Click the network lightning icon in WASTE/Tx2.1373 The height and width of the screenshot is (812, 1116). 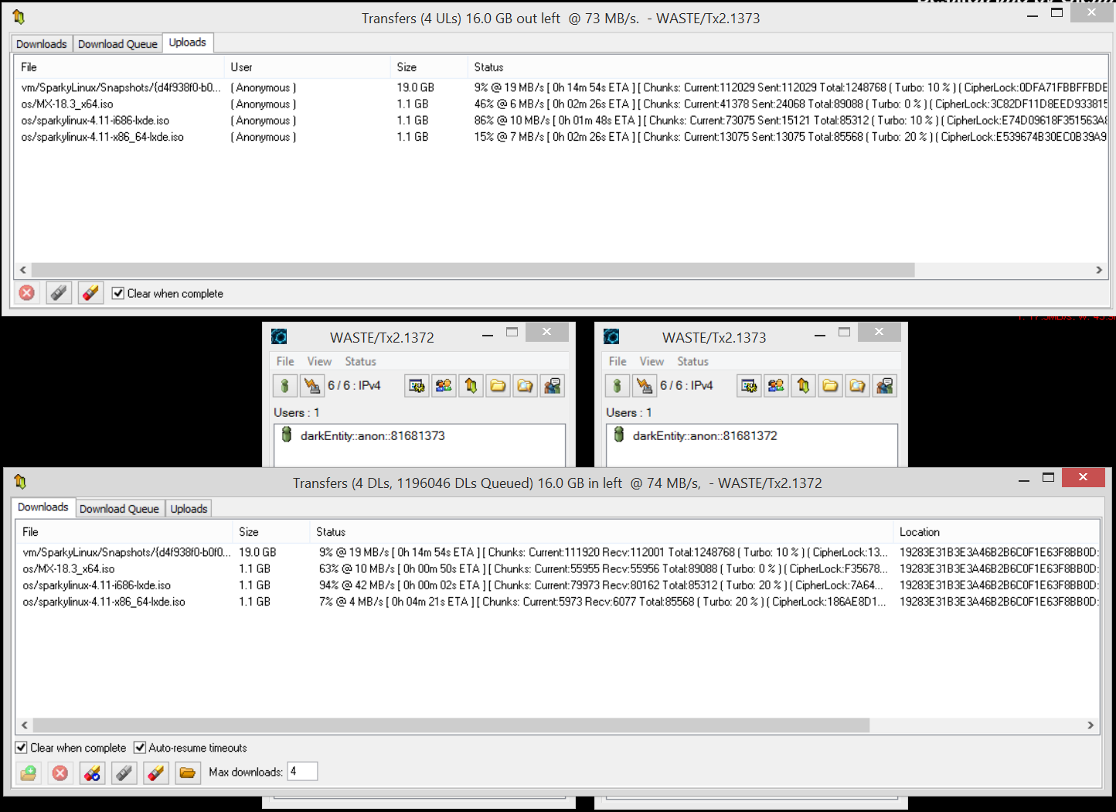pos(645,385)
